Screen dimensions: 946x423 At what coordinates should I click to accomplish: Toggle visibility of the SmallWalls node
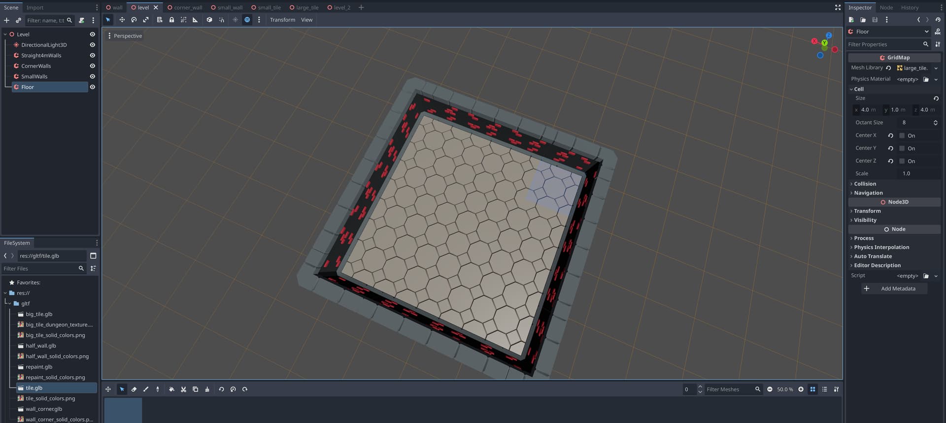pos(92,76)
